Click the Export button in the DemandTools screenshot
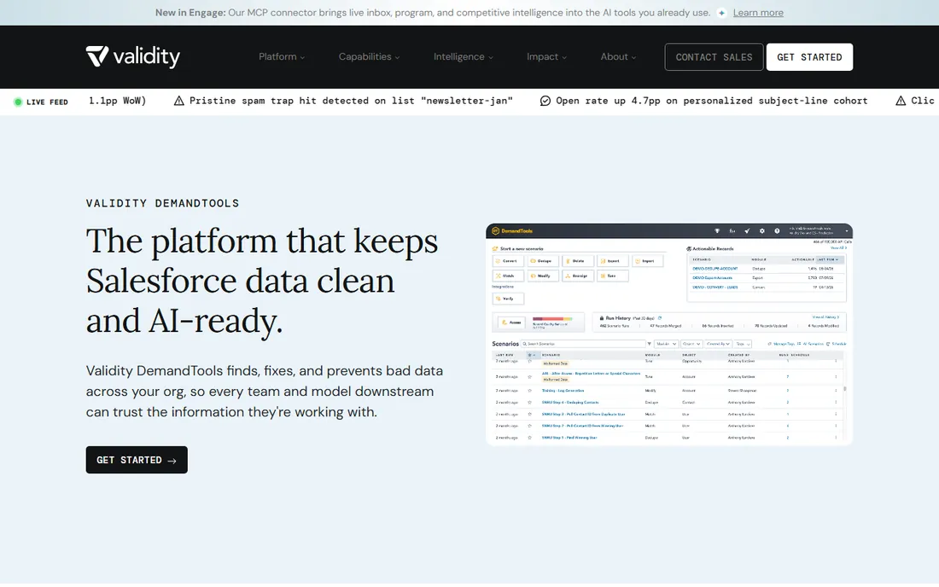 pyautogui.click(x=613, y=261)
